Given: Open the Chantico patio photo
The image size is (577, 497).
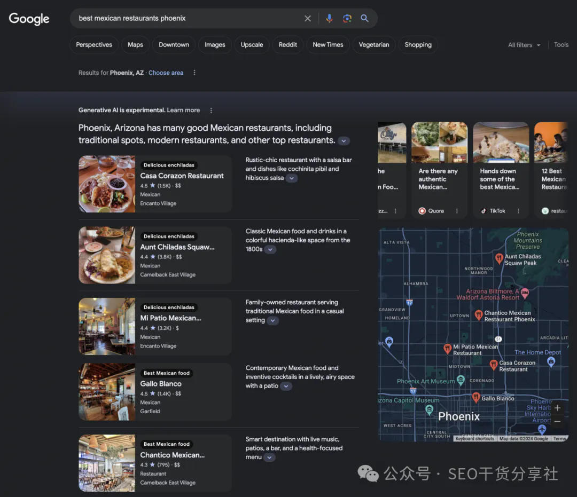Looking at the screenshot, I should tap(107, 463).
